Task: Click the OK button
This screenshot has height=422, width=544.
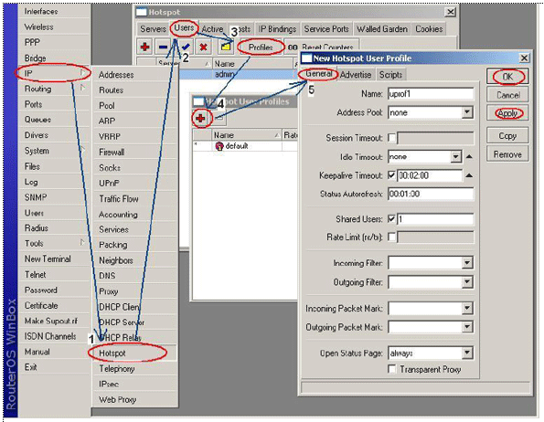Action: pos(507,77)
